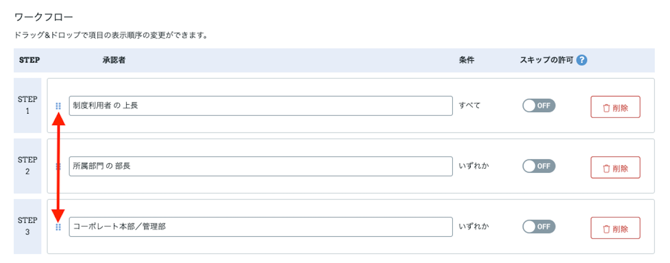Viewport: 670px width, 263px height.
Task: Click the いずれか condition in STEP 2
Action: tap(473, 165)
